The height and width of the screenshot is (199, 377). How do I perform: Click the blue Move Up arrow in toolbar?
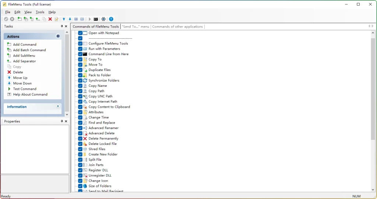coord(64,19)
